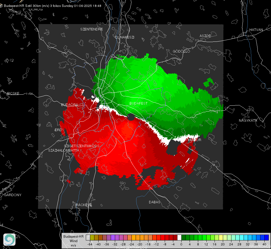Click the DOROG town label
This screenshot has width=271, height=249.
pyautogui.click(x=36, y=9)
